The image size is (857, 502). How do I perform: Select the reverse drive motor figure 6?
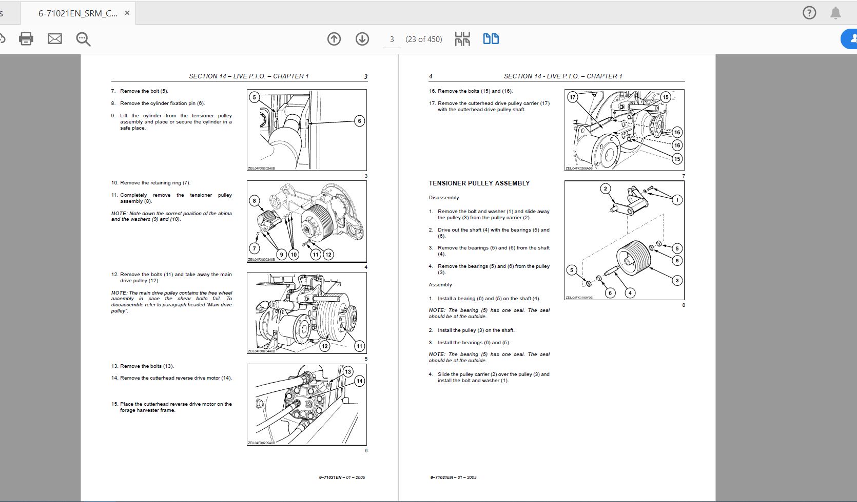click(x=307, y=405)
